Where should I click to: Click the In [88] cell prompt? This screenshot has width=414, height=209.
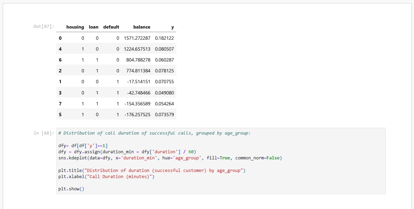tap(44, 133)
